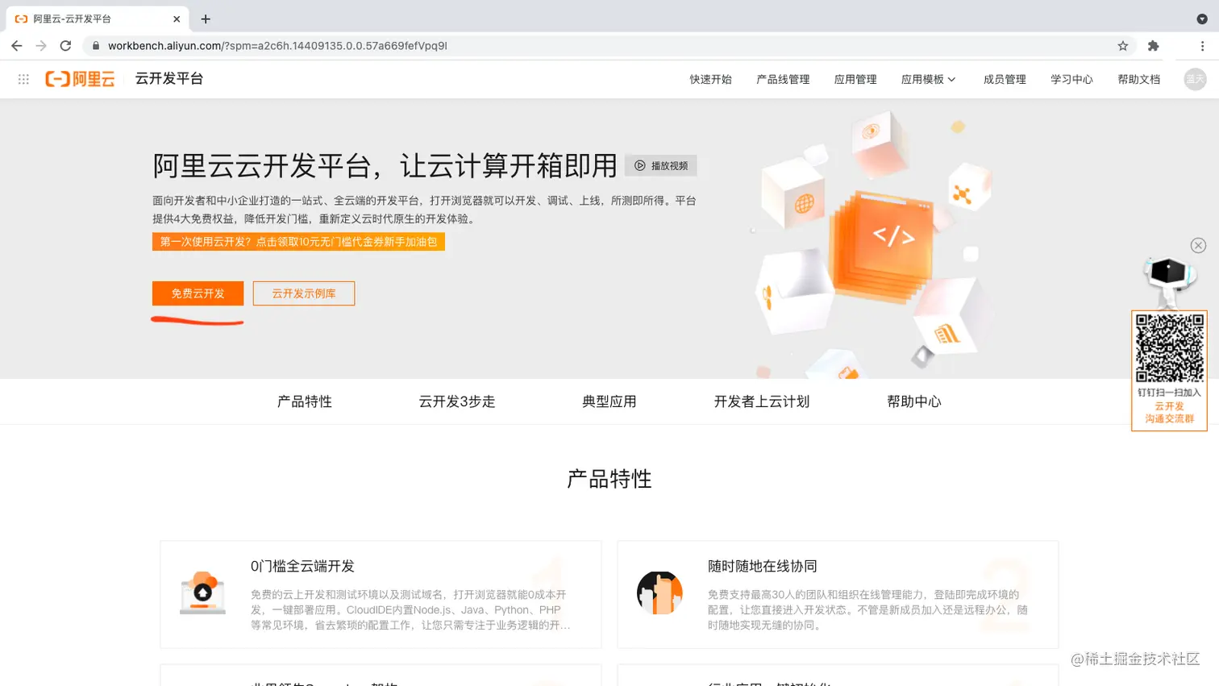Click the 播放视频 play icon
1219x686 pixels.
coord(642,165)
